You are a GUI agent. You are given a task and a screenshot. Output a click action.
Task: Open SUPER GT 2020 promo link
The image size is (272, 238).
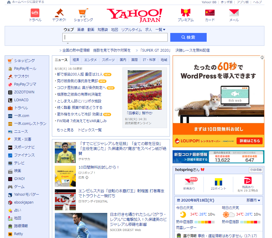pos(175,50)
